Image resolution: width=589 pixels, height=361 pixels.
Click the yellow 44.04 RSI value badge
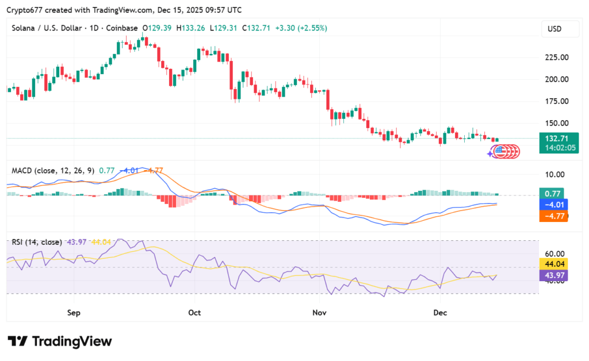tap(553, 263)
